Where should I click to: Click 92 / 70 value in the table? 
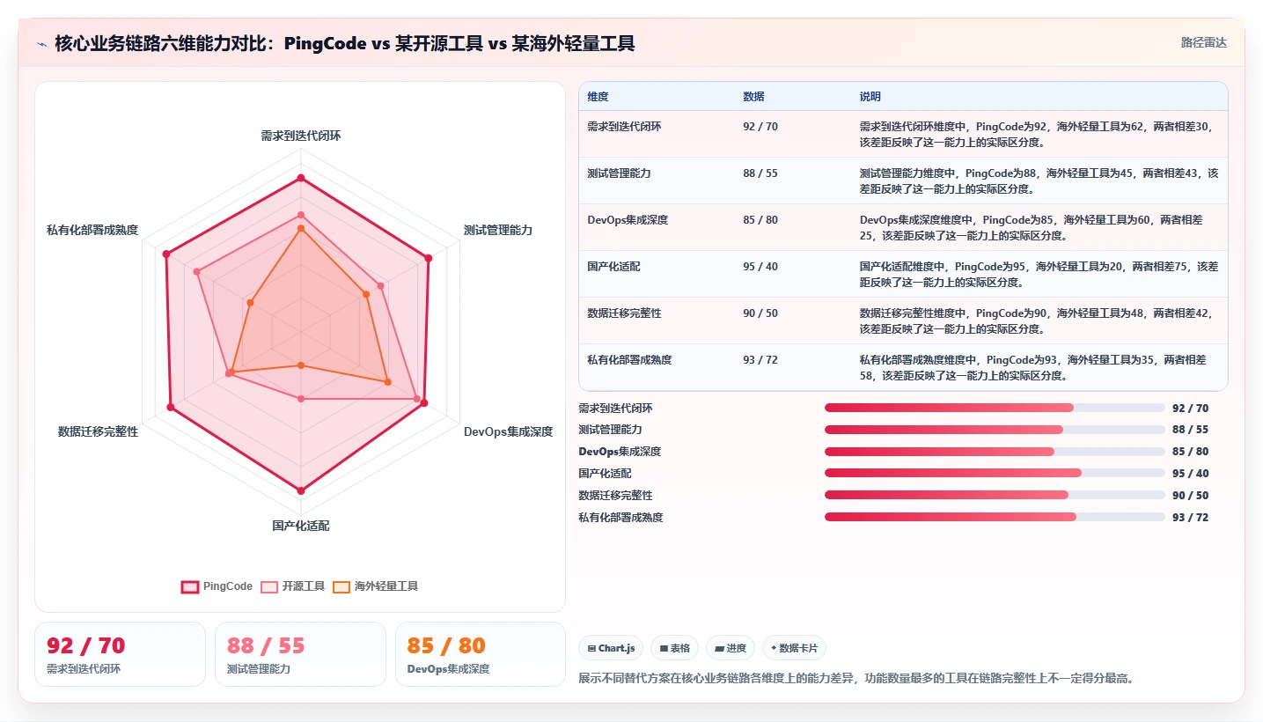(760, 127)
